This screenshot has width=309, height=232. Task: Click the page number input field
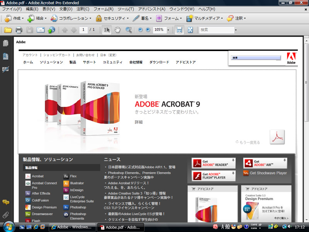pyautogui.click(x=83, y=30)
